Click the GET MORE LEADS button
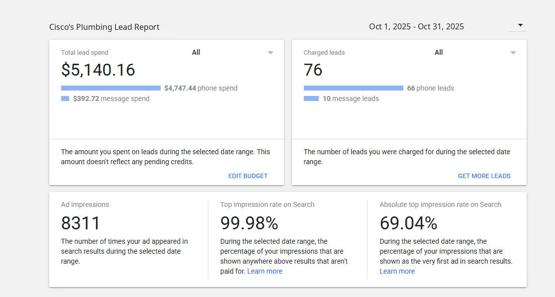 point(484,176)
